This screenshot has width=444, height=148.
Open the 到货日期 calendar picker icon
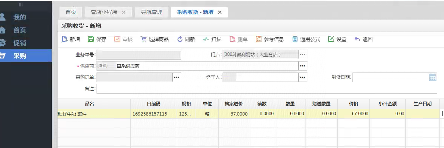[433, 77]
